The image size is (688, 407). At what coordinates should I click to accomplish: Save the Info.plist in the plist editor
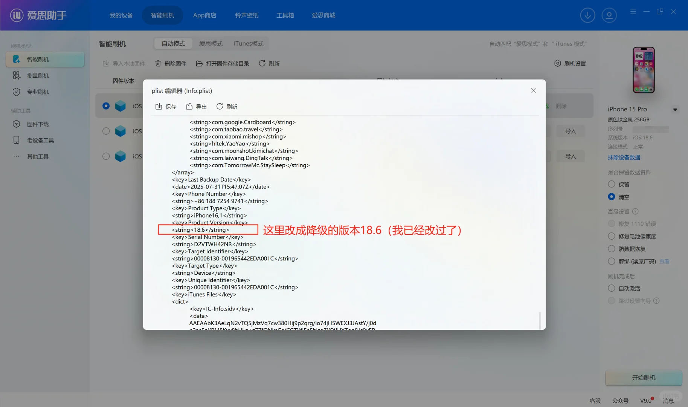pyautogui.click(x=165, y=106)
